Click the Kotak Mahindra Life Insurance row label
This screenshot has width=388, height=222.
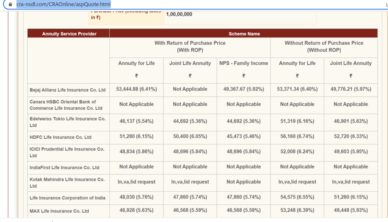coord(67,182)
